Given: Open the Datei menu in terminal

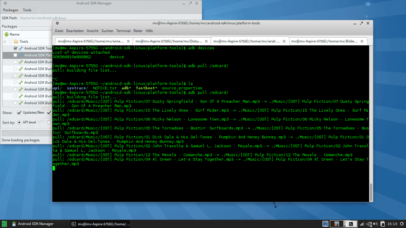Looking at the screenshot, I should (x=59, y=31).
